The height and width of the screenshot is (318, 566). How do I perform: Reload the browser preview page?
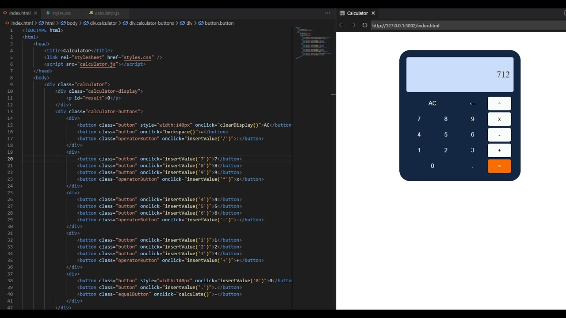[365, 25]
